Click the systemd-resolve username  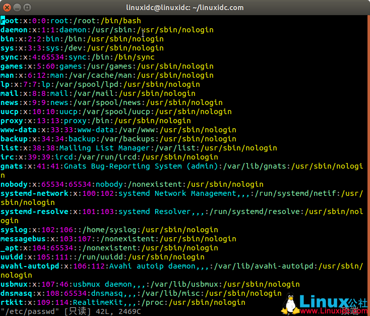tap(34, 212)
